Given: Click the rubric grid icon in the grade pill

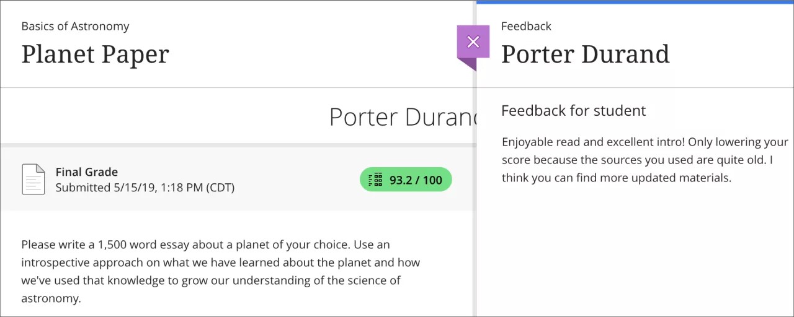Looking at the screenshot, I should tap(375, 180).
